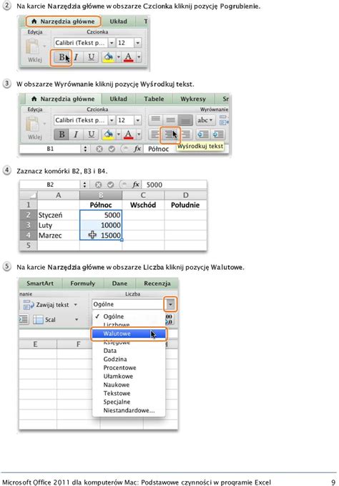Open the Dane ribbon tab
This screenshot has height=486, width=339.
point(119,283)
